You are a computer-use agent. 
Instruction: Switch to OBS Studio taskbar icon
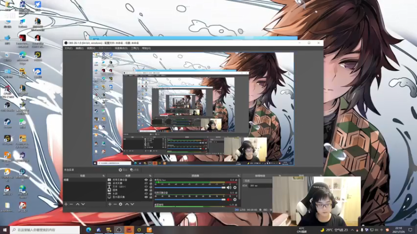click(x=119, y=230)
